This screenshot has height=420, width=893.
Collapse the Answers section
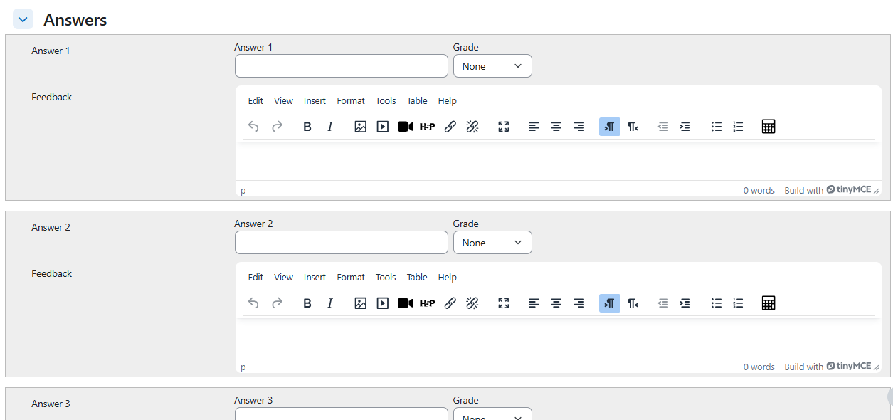click(23, 20)
